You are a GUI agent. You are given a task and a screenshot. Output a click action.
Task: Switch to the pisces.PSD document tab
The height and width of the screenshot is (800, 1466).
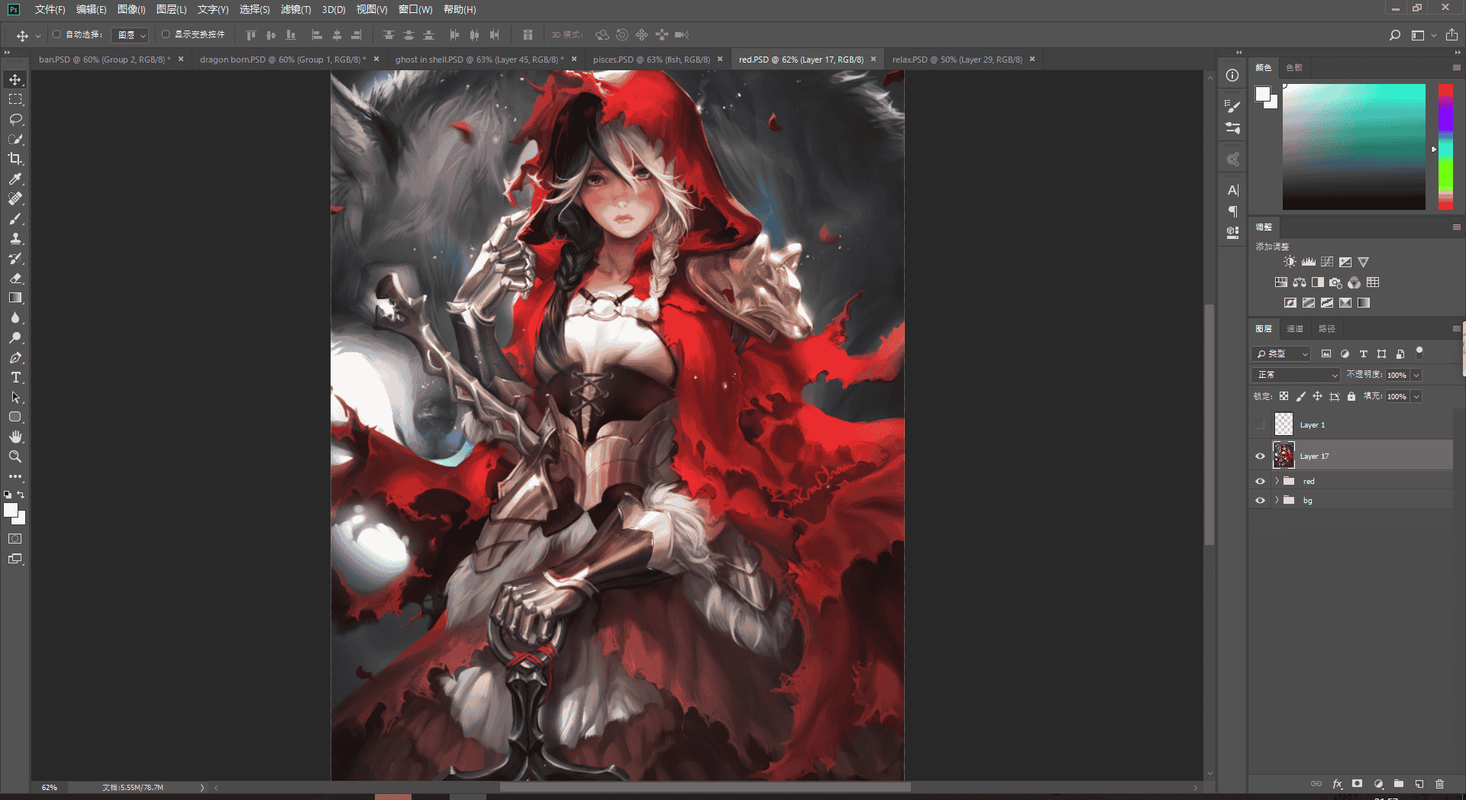[651, 60]
